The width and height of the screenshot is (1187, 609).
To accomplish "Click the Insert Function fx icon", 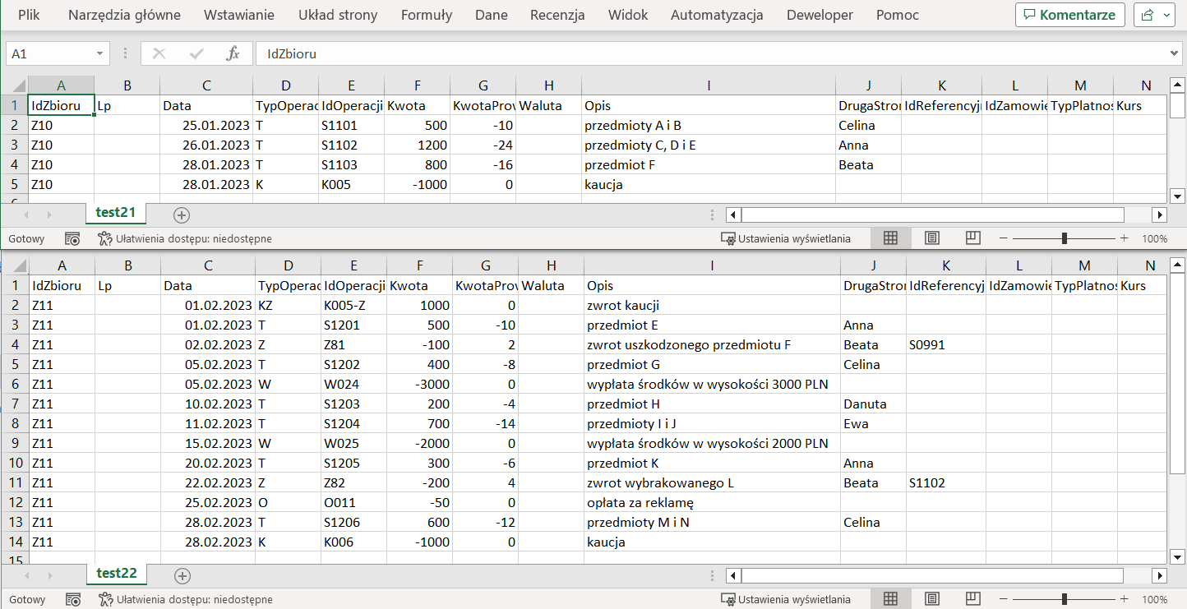I will pos(233,53).
